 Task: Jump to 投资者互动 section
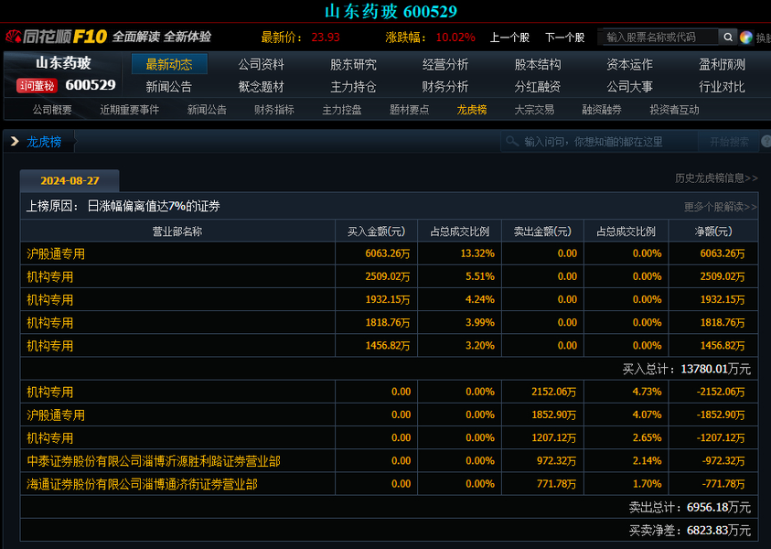[674, 110]
